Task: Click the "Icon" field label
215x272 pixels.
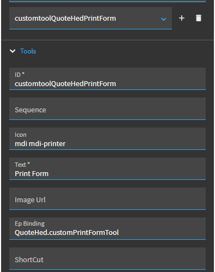Action: [21, 135]
